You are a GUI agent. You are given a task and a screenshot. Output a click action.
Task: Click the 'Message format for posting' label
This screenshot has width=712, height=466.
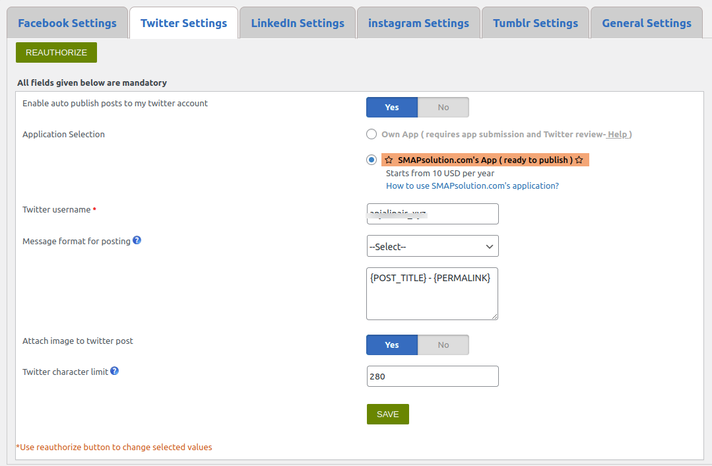tap(77, 241)
